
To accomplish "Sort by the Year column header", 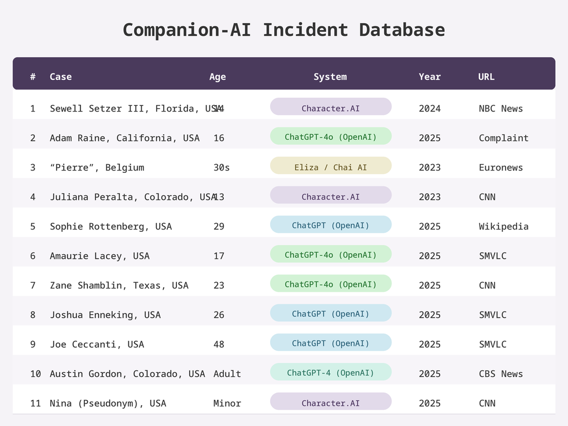I will coord(430,77).
